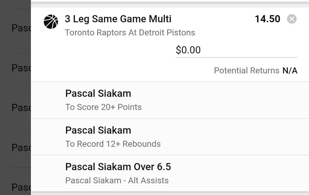Tap the second dimmed Pasc row in background
The height and width of the screenshot is (195, 309).
[x=21, y=68]
